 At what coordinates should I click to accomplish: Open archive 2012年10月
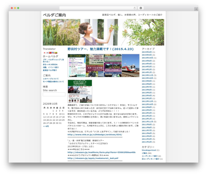coord(147,104)
